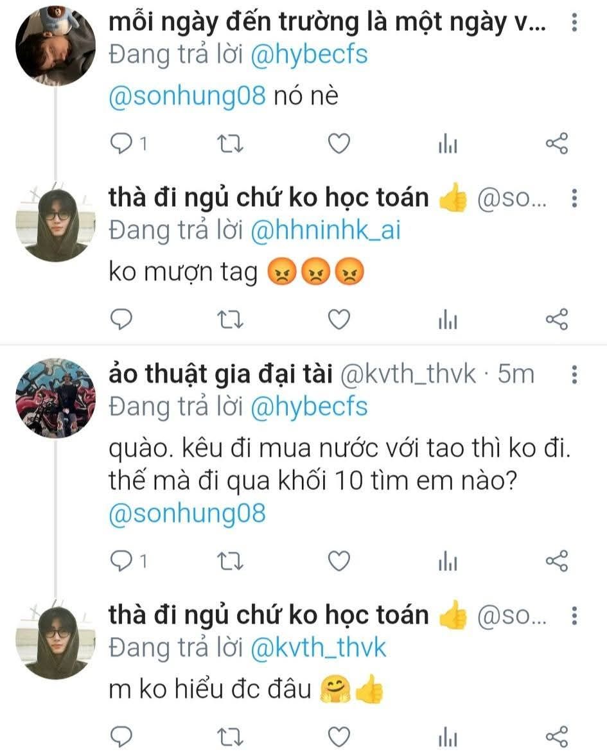Like the "ko mượn tag" reply
Image resolution: width=607 pixels, height=754 pixels.
pos(339,319)
